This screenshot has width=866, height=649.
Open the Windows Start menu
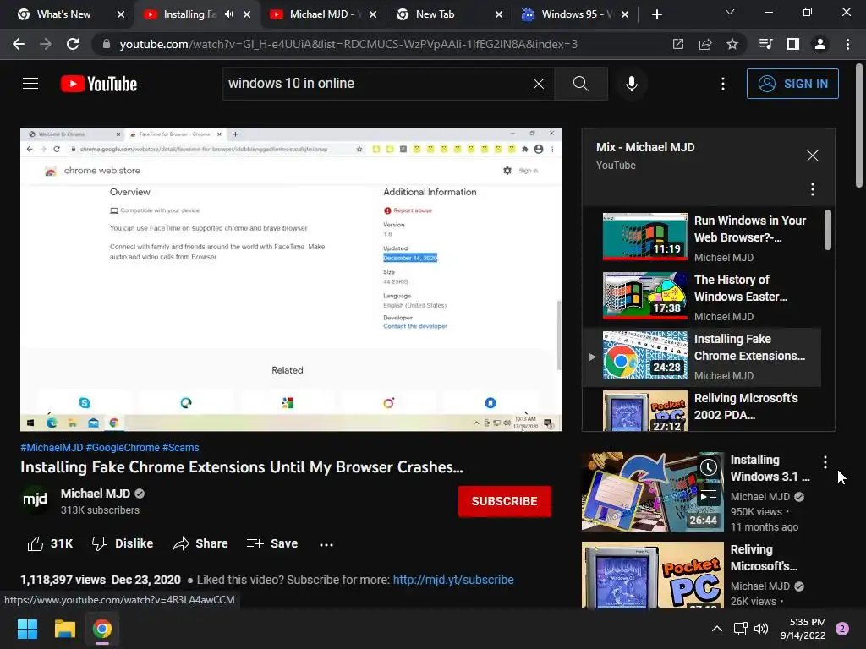tap(27, 629)
